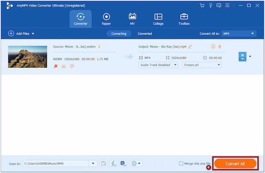Screen dimensions: 265x173
Task: Click the output MP4 film icon
Action: pos(141,58)
